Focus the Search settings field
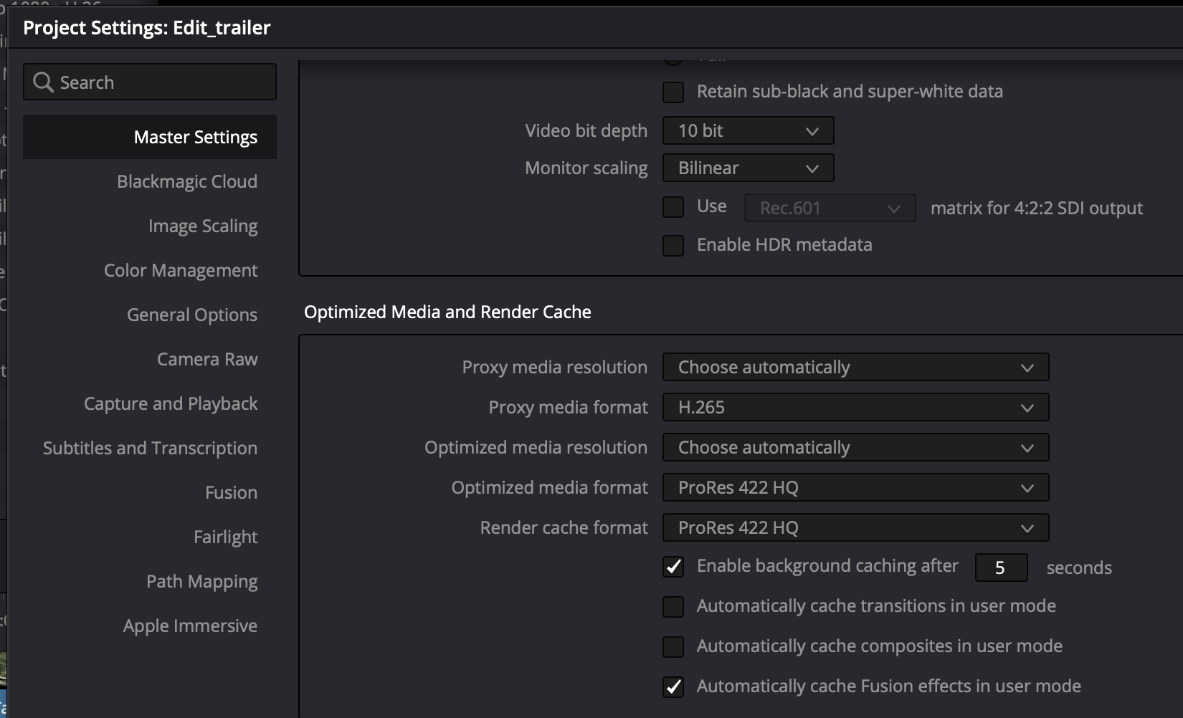The image size is (1183, 718). [150, 82]
